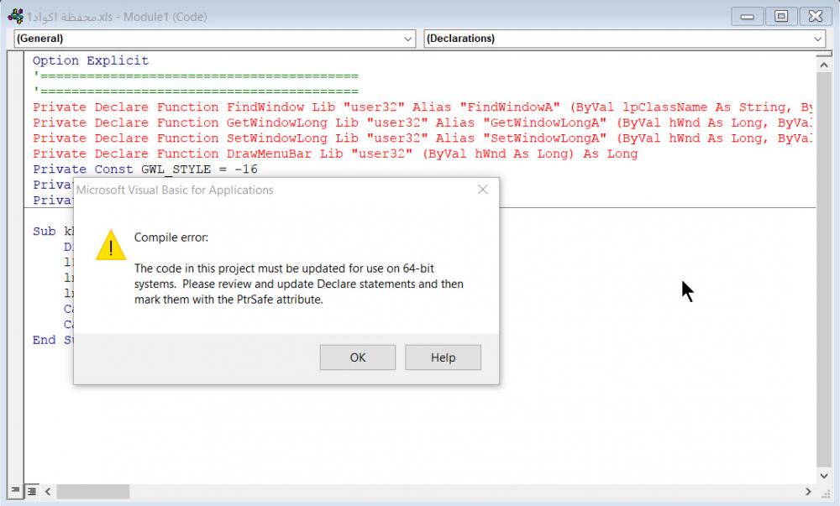The image size is (840, 506).
Task: Click the OK button in error dialog
Action: pyautogui.click(x=358, y=357)
